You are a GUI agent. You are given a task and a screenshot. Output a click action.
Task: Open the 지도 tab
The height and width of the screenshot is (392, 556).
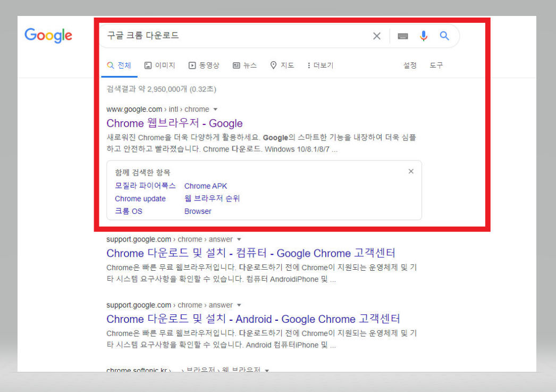coord(282,65)
